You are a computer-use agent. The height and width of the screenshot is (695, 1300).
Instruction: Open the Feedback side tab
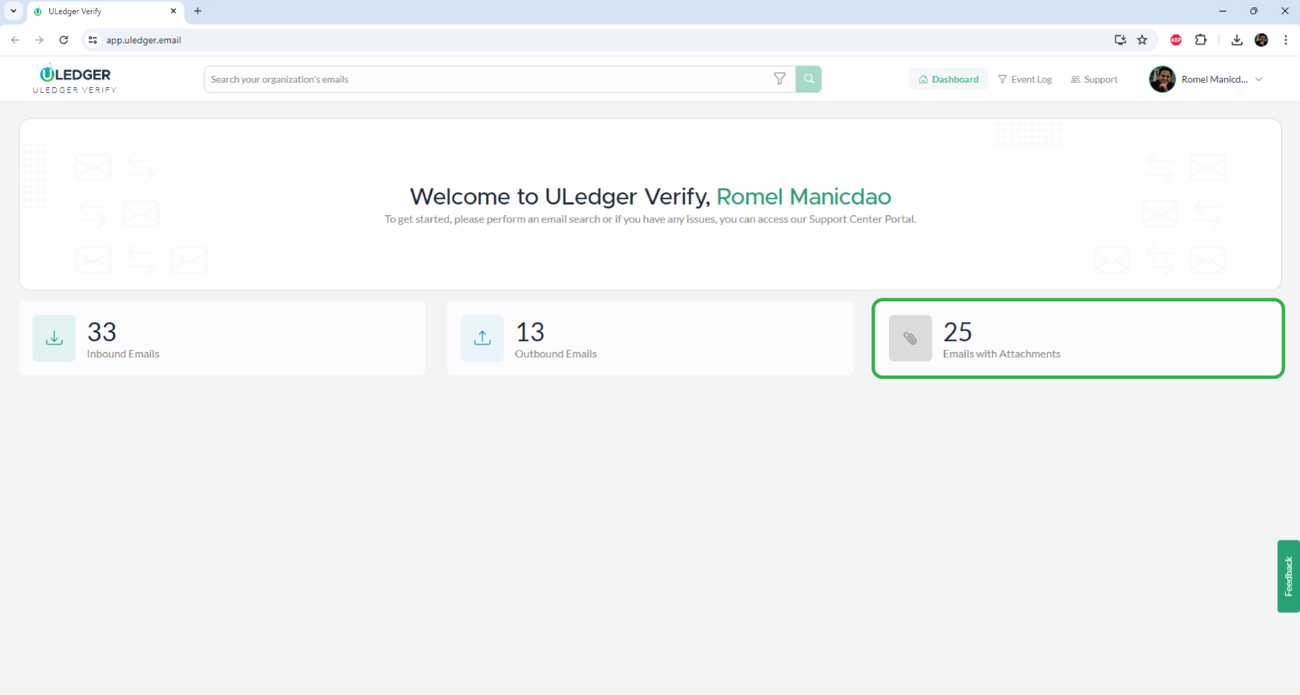[x=1288, y=577]
